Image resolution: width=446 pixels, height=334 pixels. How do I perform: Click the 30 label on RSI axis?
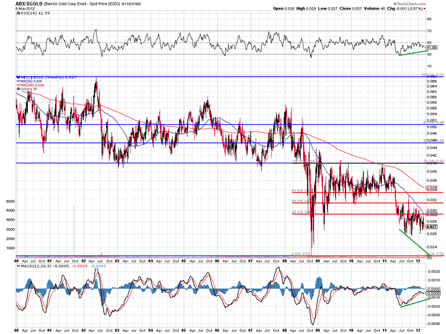(429, 54)
